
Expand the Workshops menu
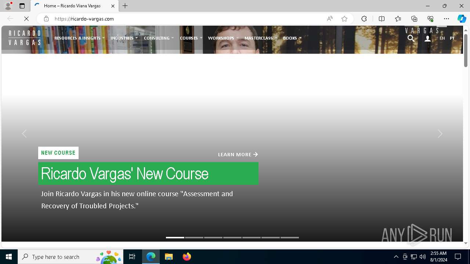[223, 38]
